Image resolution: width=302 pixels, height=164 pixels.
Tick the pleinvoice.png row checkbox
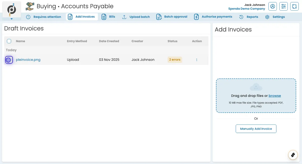tap(9, 60)
